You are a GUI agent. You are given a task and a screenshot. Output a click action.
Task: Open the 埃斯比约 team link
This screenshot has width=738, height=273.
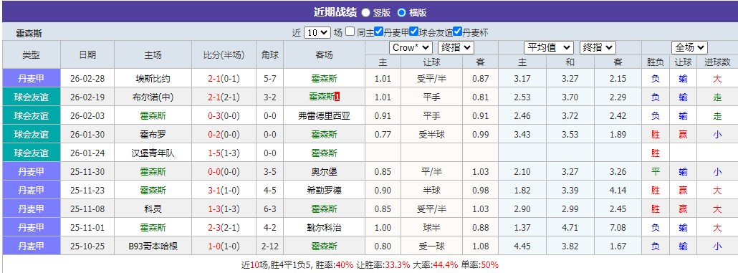(x=153, y=79)
